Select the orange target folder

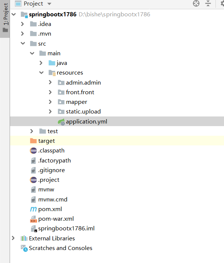click(x=46, y=141)
